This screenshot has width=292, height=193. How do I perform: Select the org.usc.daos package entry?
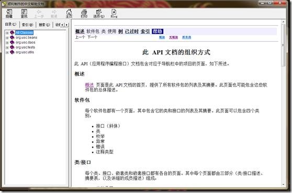click(x=25, y=42)
